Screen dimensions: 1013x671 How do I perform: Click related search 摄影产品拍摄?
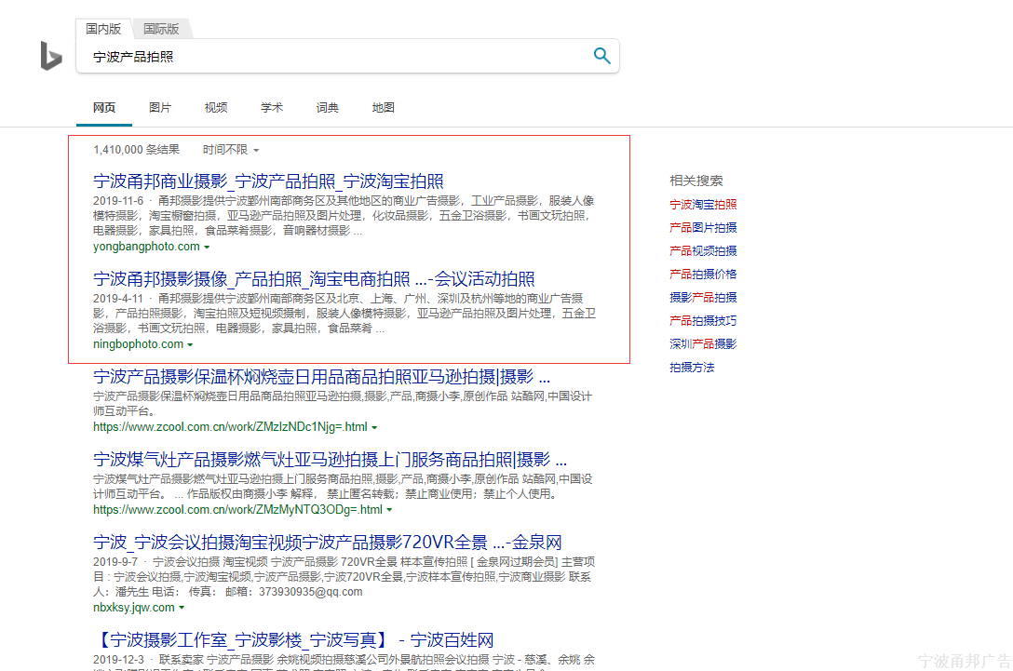(x=703, y=298)
